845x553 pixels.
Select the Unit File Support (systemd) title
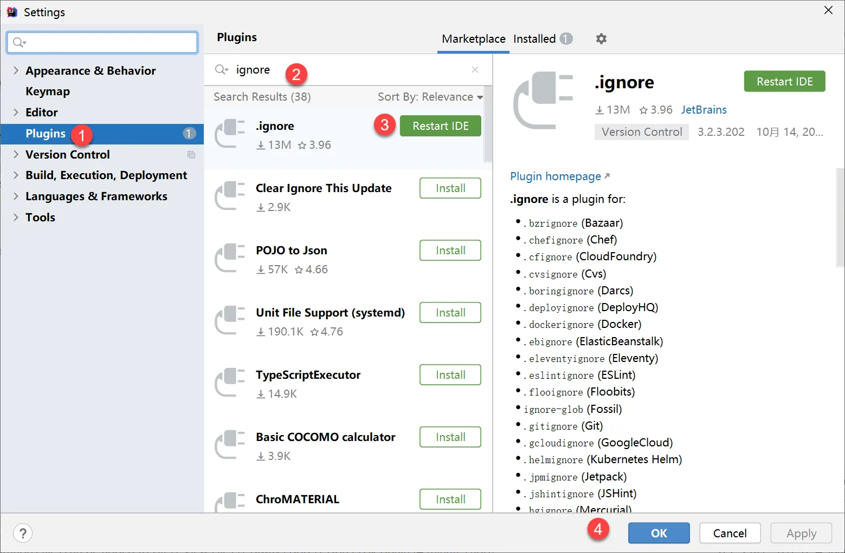(330, 313)
